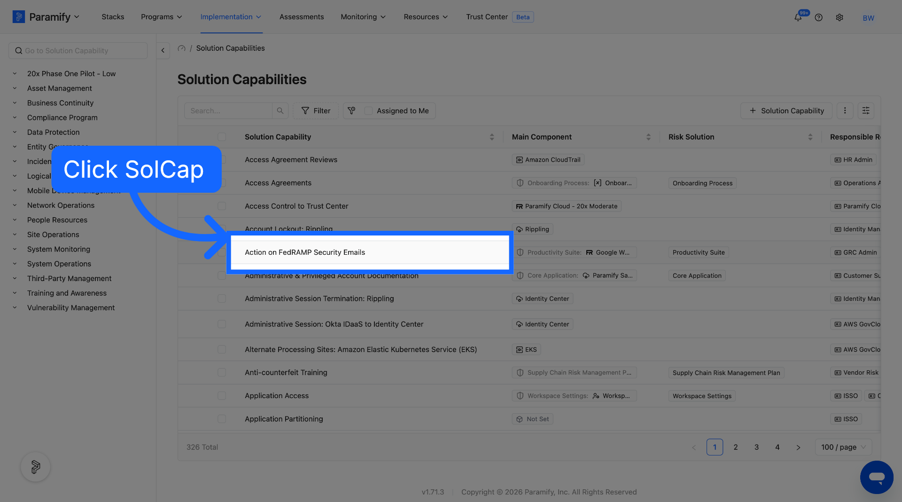Image resolution: width=902 pixels, height=502 pixels.
Task: Click Supply Chain Risk Management Plan tag
Action: 726,372
